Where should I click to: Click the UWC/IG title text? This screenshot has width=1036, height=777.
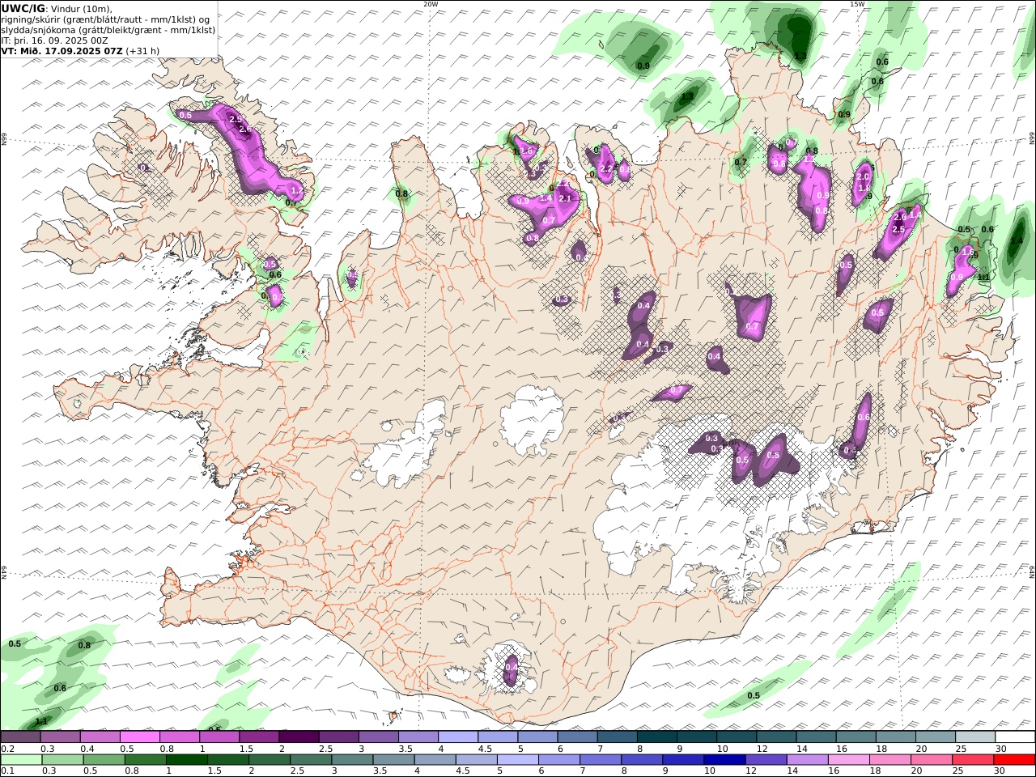[x=23, y=8]
